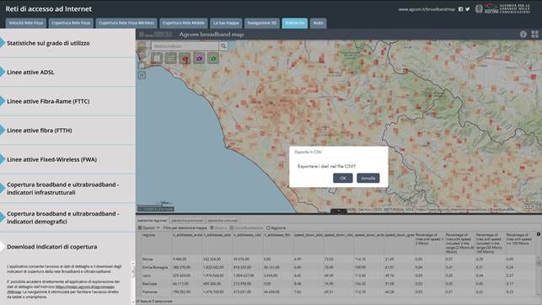Open the list-lines widget icon on map

(170, 58)
